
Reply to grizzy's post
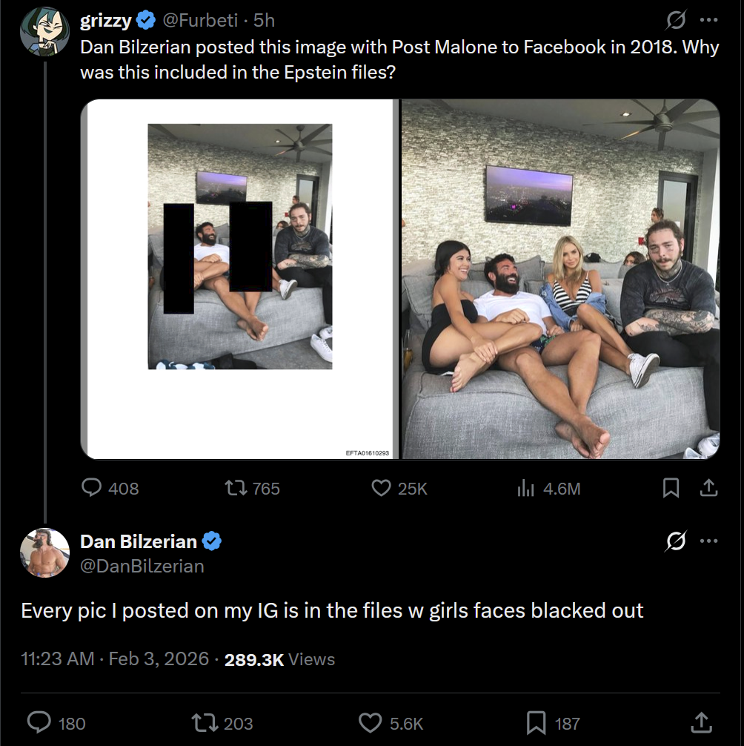(91, 488)
